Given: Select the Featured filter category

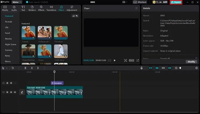Looking at the screenshot, I should coord(9,16).
